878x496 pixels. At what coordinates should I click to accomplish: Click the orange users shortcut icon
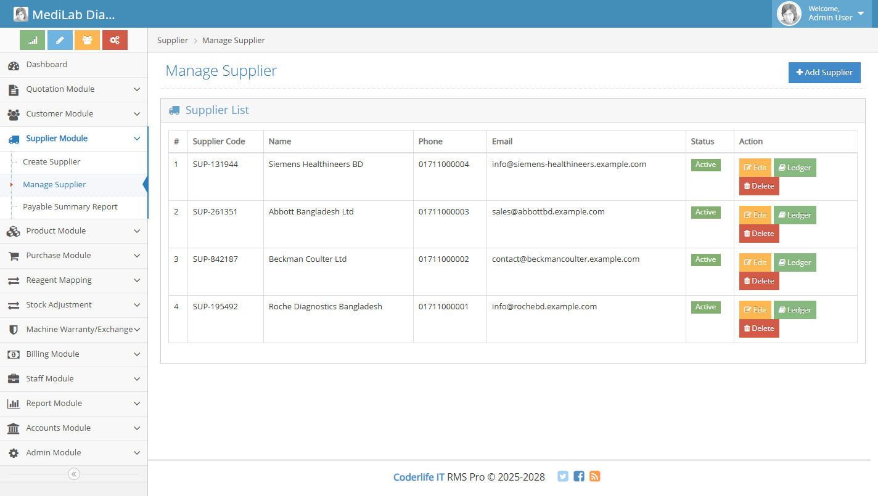(87, 40)
